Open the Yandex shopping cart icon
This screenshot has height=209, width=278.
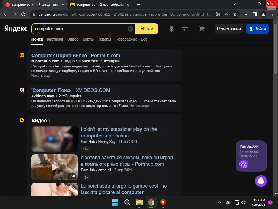201,29
